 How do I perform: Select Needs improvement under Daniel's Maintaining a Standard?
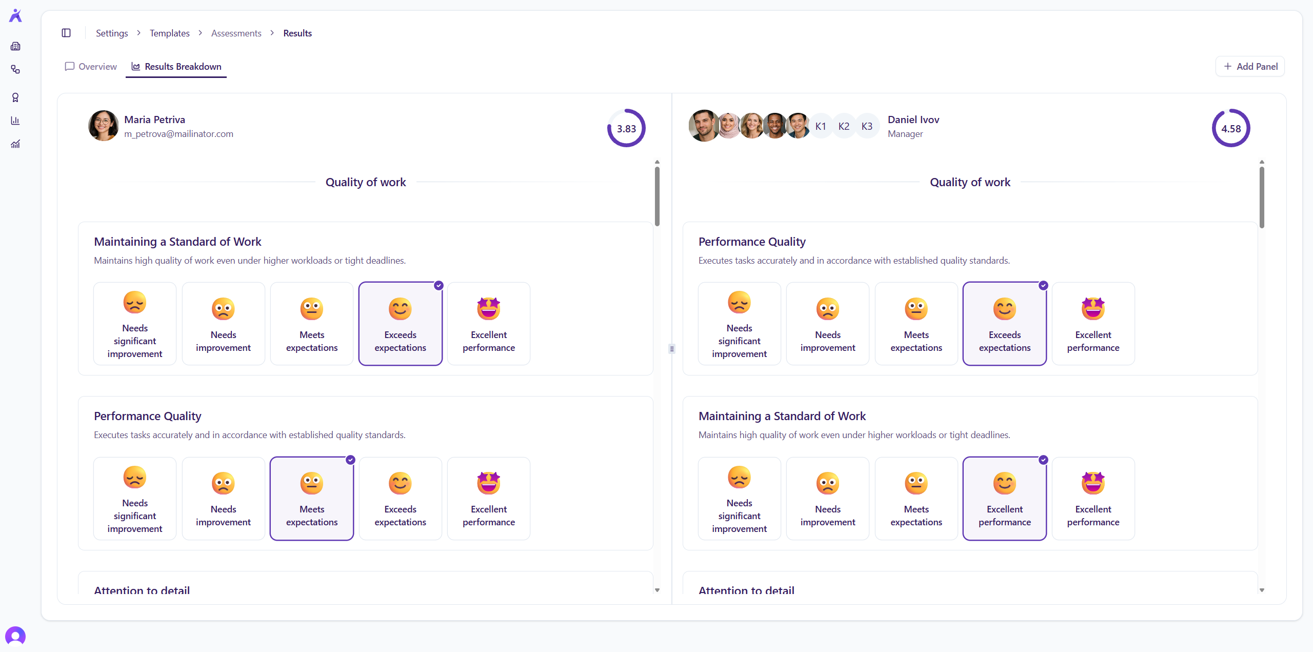click(x=828, y=499)
